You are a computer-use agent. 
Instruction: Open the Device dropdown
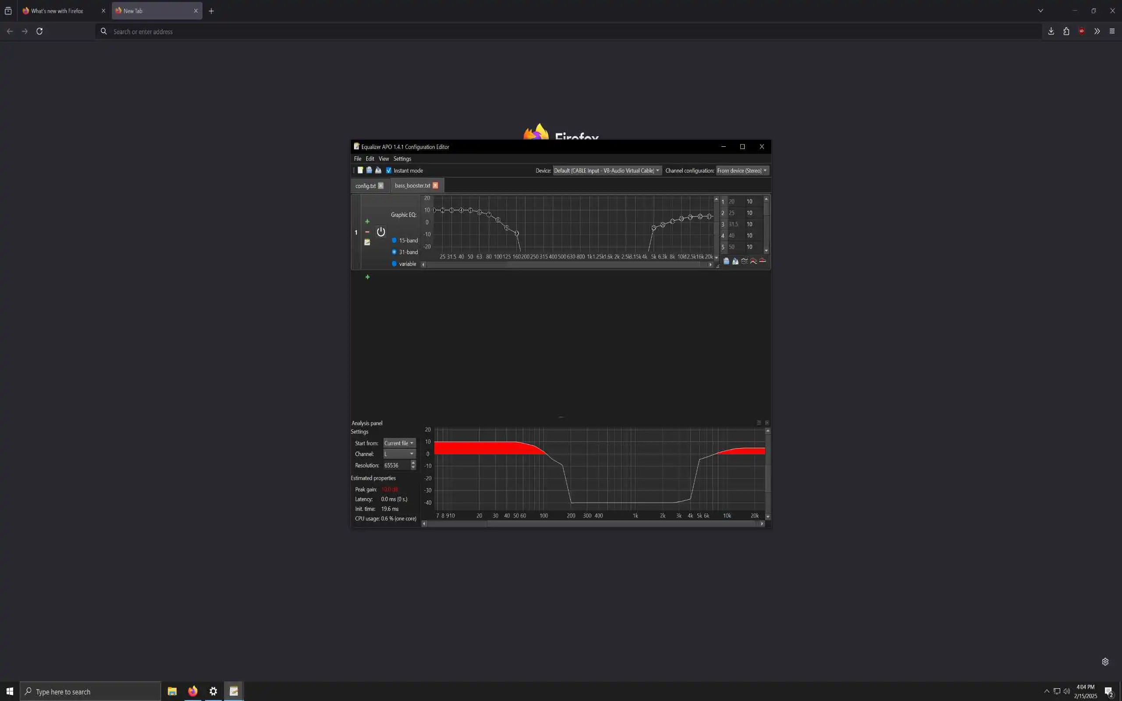tap(607, 170)
